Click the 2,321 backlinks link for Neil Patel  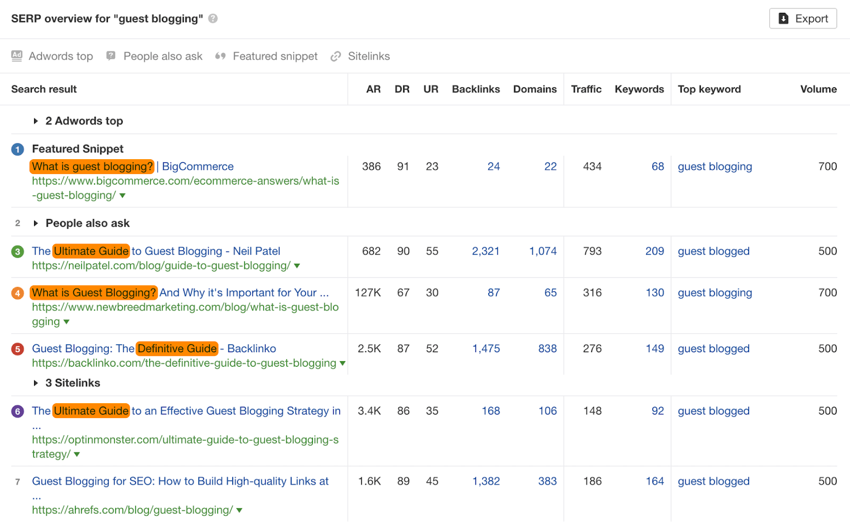(485, 251)
